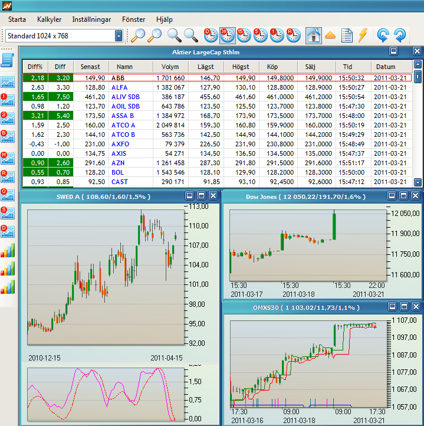
Task: Toggle the 30-minute clock interval button
Action: pos(228,35)
